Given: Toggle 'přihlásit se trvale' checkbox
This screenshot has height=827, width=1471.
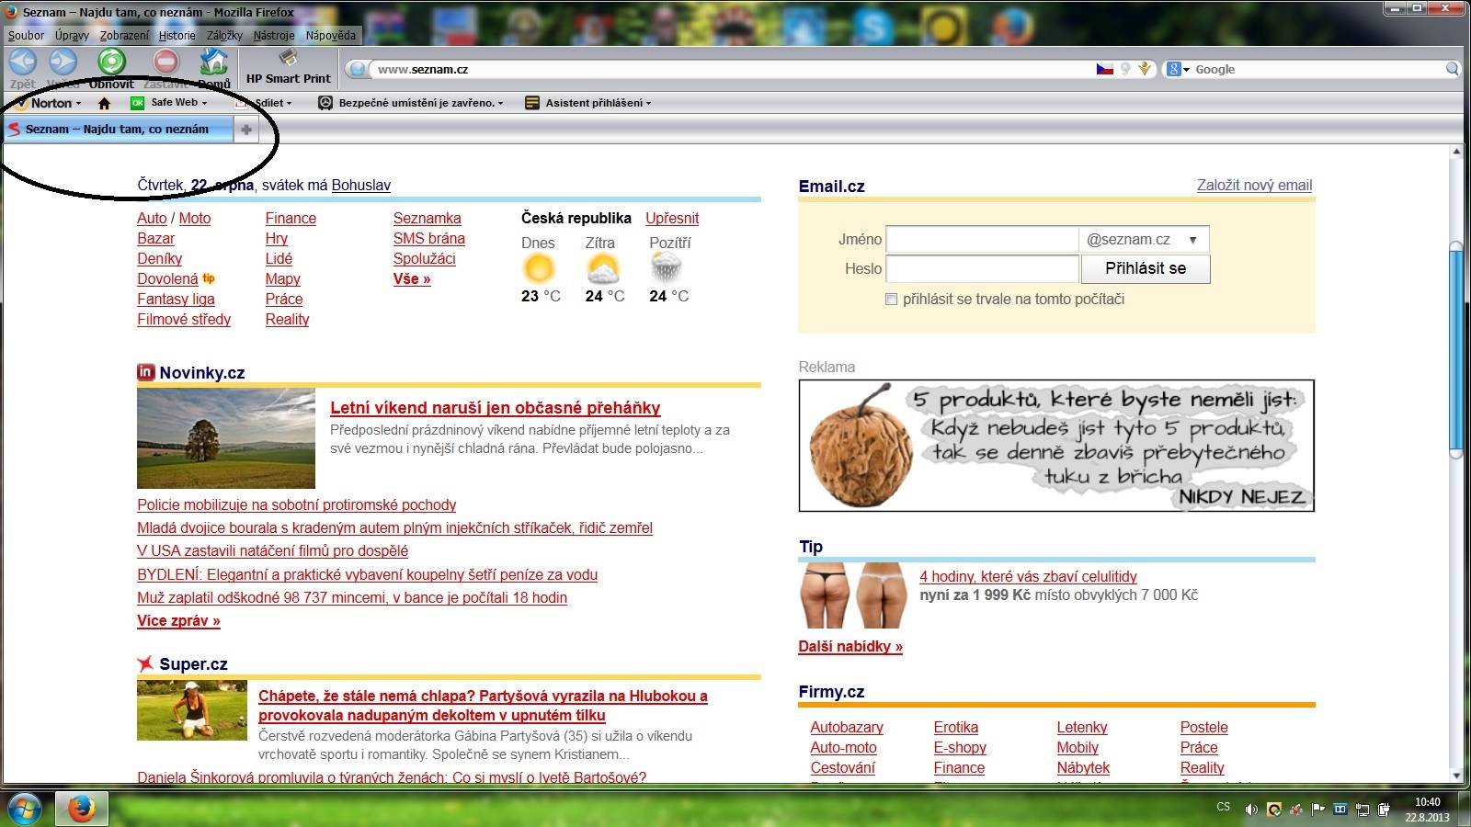Looking at the screenshot, I should 891,300.
